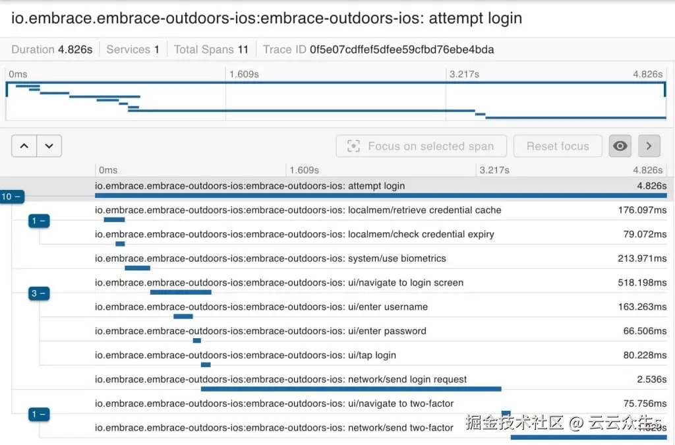Collapse the badge beside retrieve credential cache
675x445 pixels.
(x=39, y=221)
